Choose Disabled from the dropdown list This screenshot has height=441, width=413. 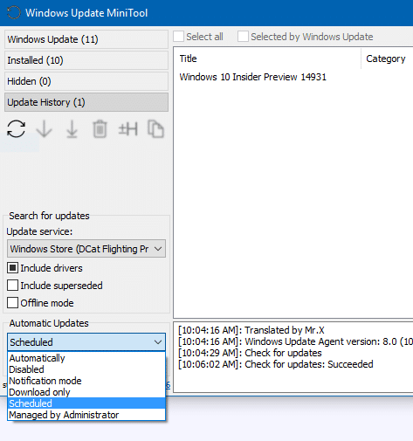[x=86, y=369]
